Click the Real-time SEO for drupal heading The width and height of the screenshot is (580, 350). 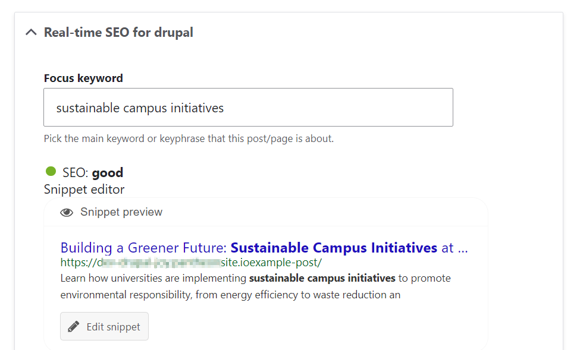point(118,32)
